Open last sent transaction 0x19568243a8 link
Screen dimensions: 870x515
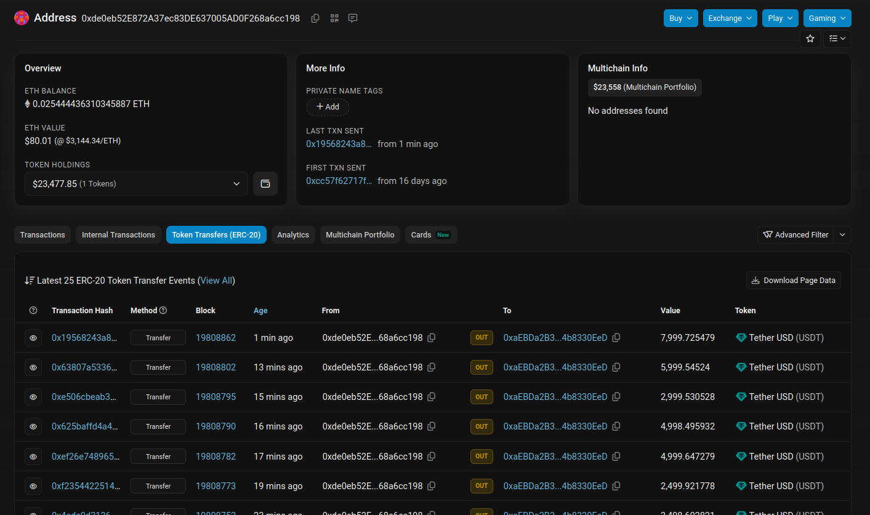tap(339, 144)
